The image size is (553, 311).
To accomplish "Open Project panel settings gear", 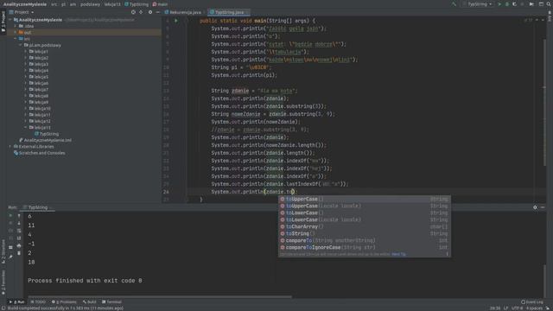I will (150, 12).
